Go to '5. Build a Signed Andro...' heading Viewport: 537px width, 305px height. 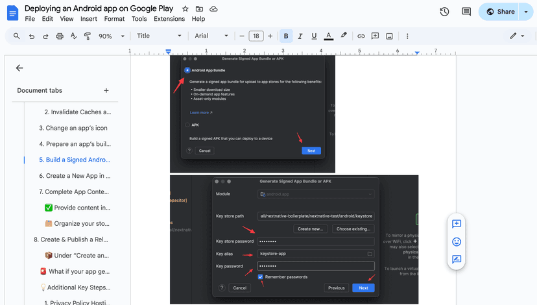[75, 160]
